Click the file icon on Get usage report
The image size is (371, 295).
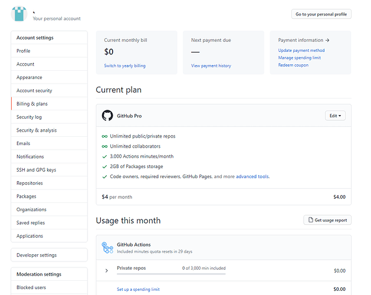click(x=311, y=220)
